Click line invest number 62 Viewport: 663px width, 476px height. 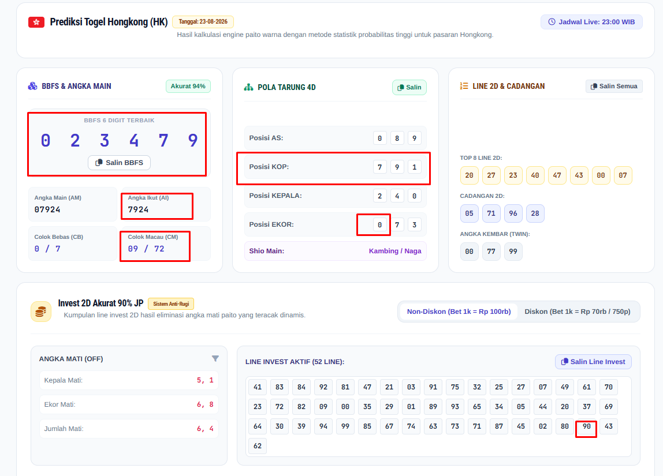click(x=258, y=446)
